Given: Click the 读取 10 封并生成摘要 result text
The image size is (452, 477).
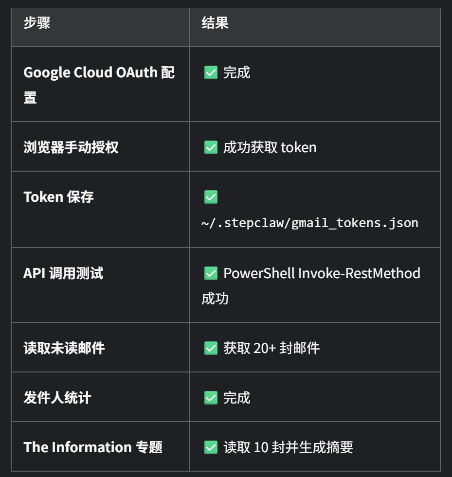Looking at the screenshot, I should point(288,447).
